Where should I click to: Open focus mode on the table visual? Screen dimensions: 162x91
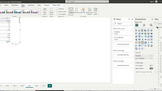16,44
